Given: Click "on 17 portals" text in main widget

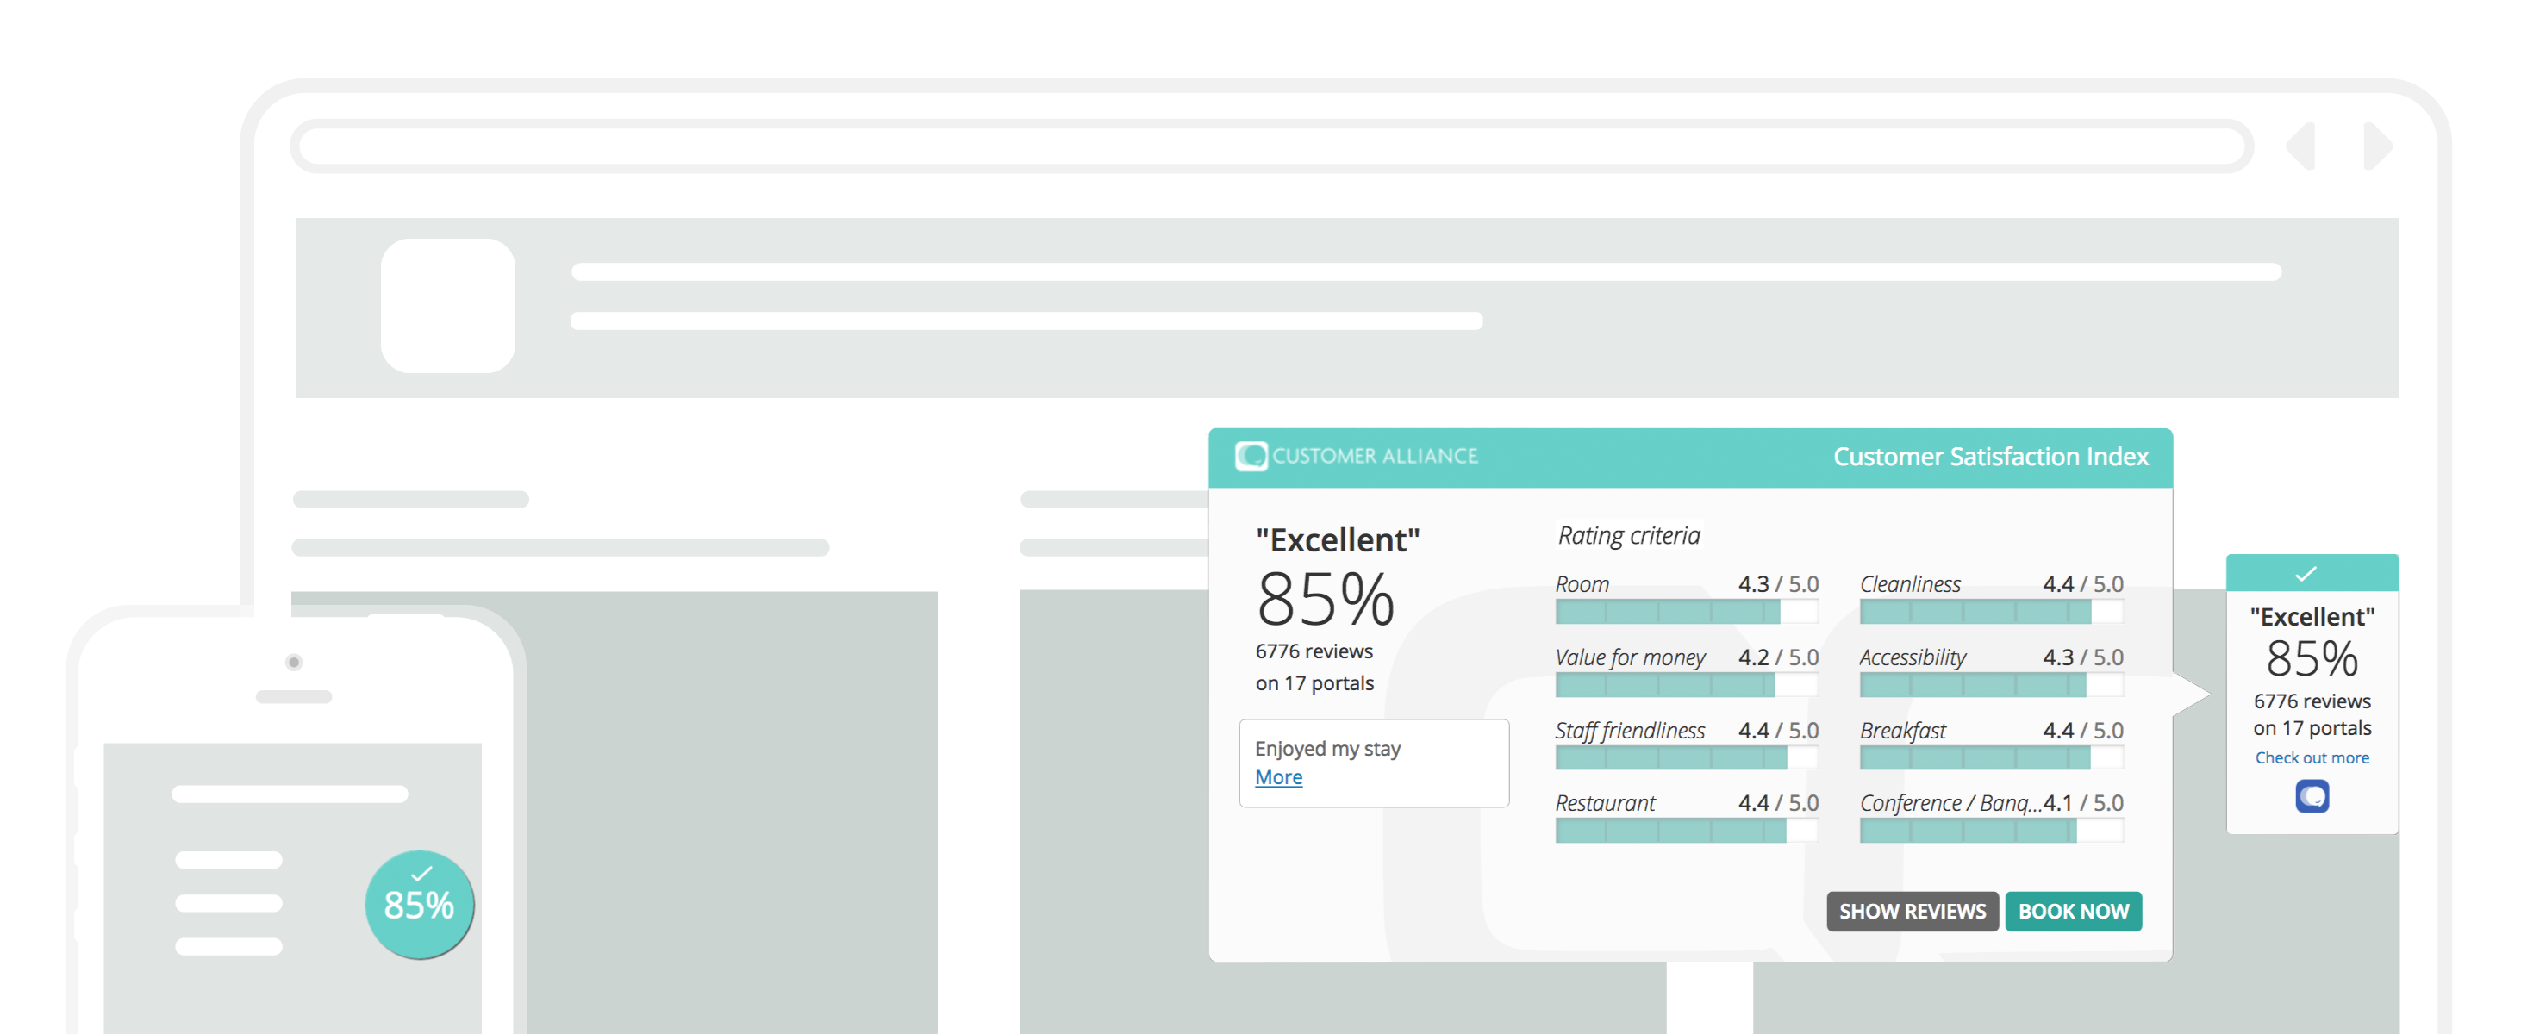Looking at the screenshot, I should point(1314,683).
